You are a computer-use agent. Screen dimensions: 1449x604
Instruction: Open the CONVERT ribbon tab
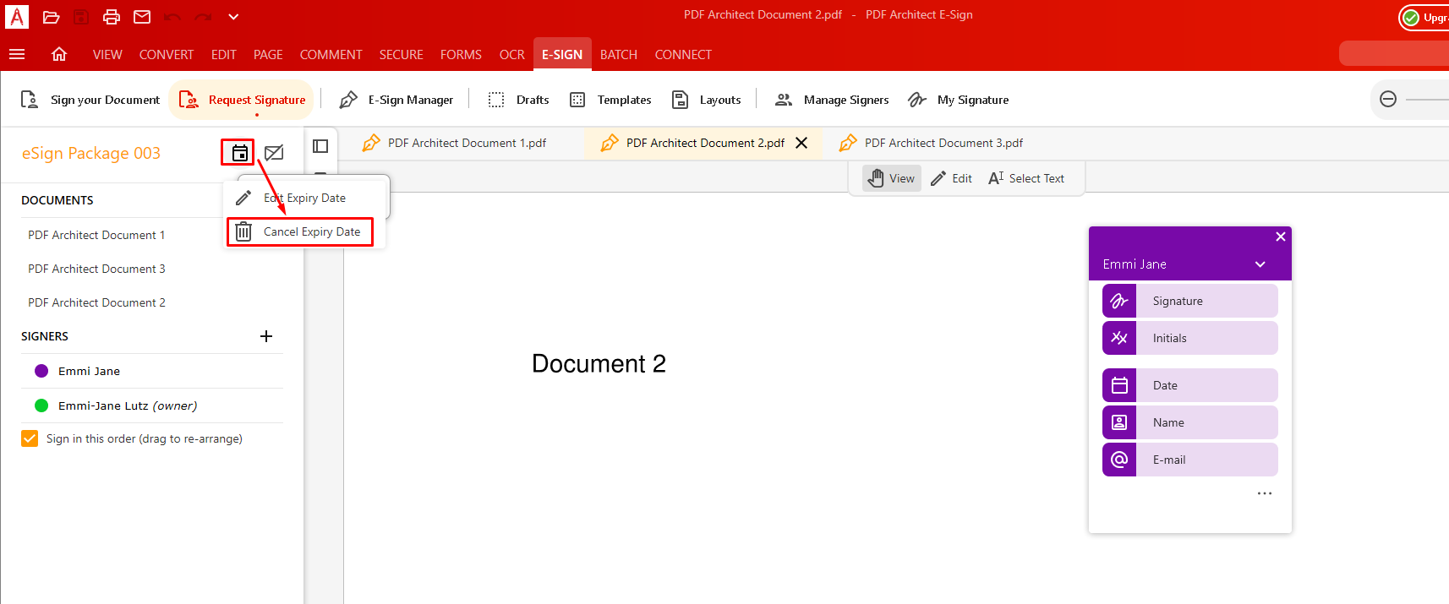tap(167, 54)
